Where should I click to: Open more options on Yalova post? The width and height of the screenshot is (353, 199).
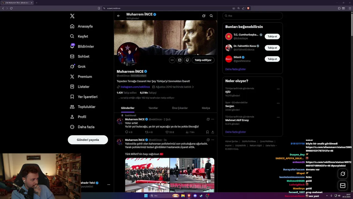(213, 140)
